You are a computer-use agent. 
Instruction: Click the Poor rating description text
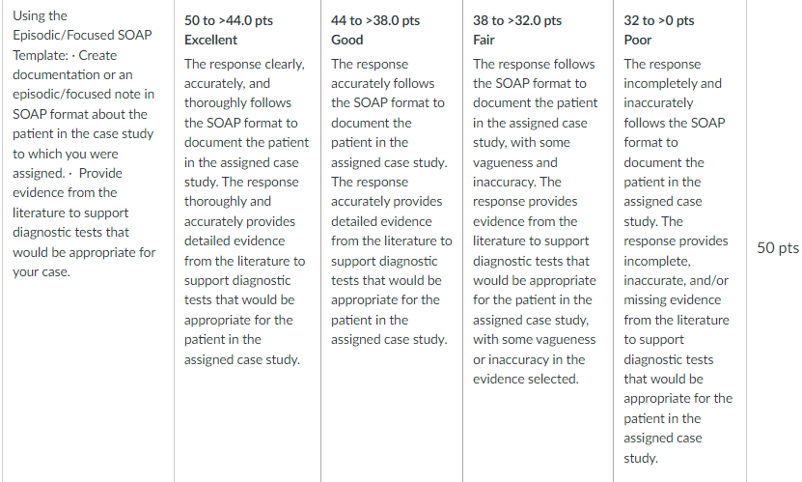coord(678,261)
